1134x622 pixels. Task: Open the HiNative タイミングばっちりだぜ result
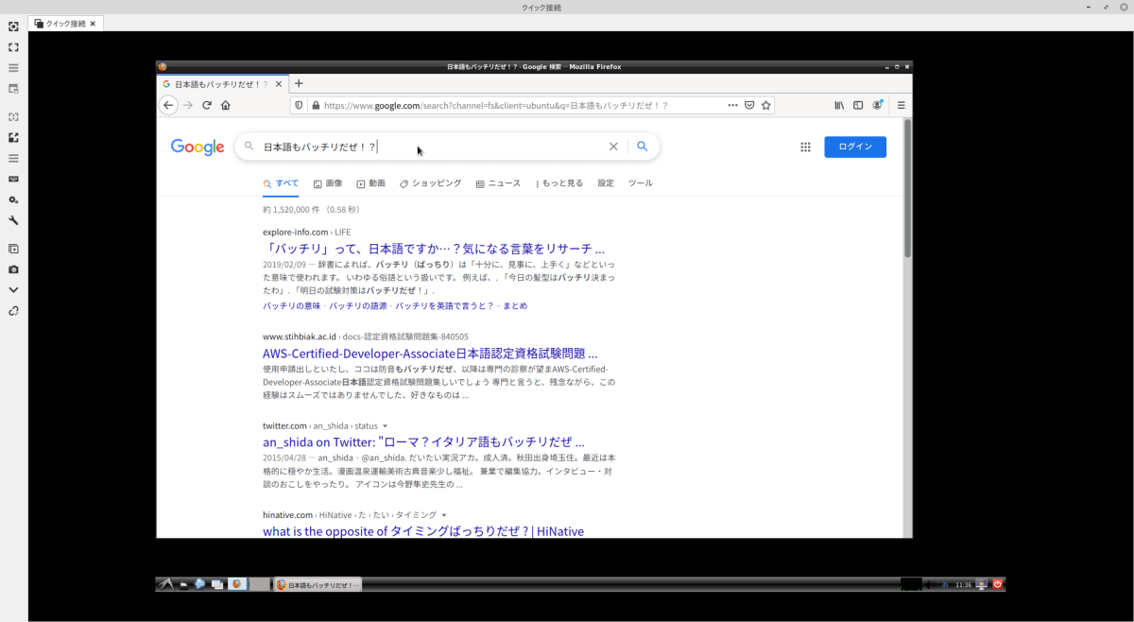point(423,531)
